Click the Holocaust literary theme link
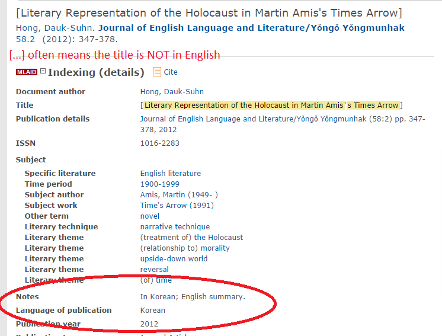Screen dimensions: 442x336 click(x=219, y=238)
